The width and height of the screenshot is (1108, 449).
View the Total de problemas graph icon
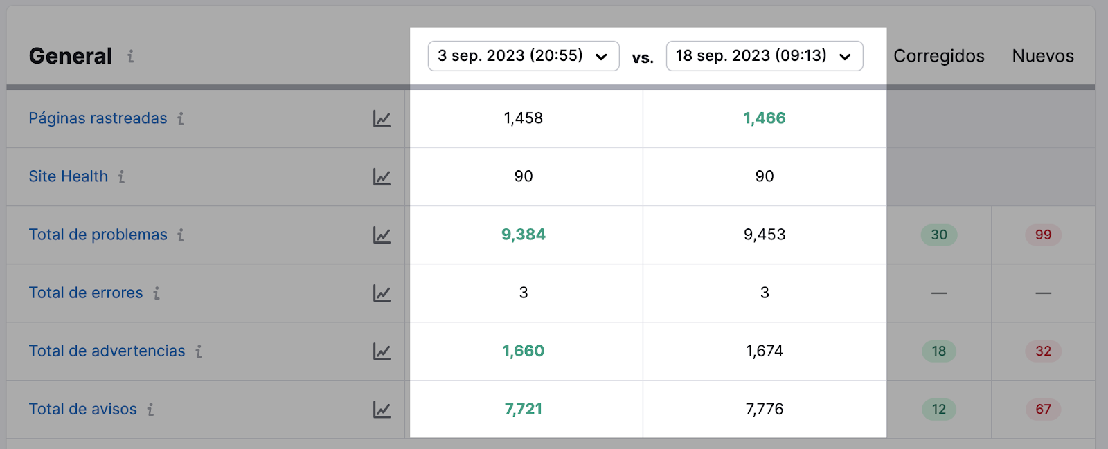pyautogui.click(x=384, y=235)
